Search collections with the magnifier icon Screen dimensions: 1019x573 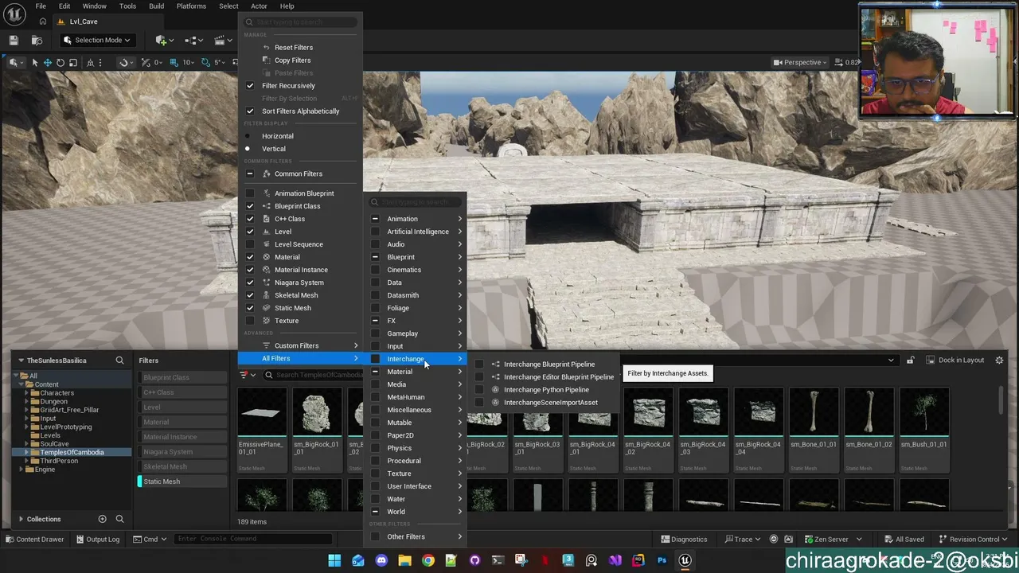coord(119,519)
